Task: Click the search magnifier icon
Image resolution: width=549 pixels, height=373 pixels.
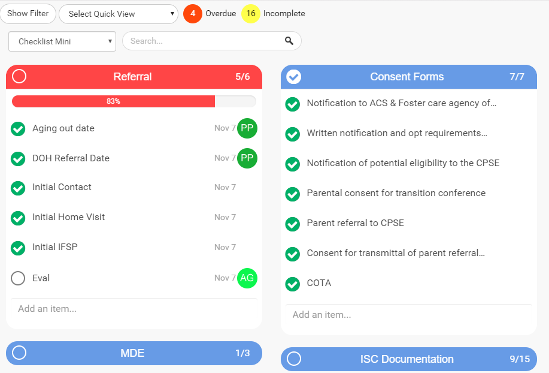Action: point(289,41)
